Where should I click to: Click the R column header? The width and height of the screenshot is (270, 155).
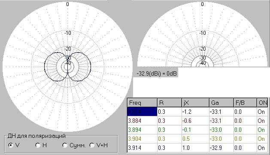pos(170,103)
